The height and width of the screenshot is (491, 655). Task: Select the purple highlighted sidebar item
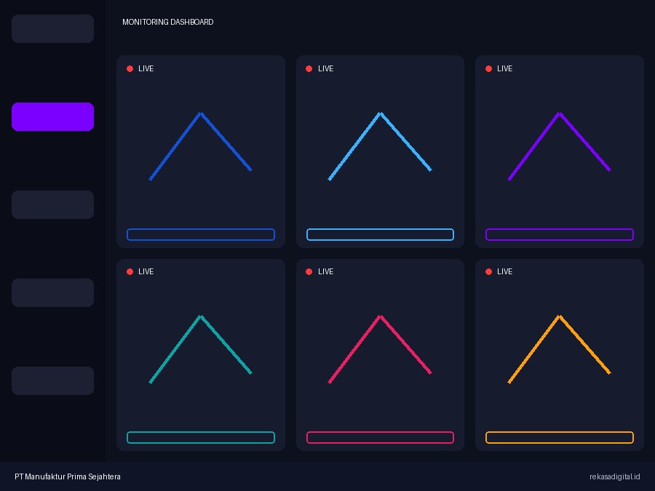(52, 116)
